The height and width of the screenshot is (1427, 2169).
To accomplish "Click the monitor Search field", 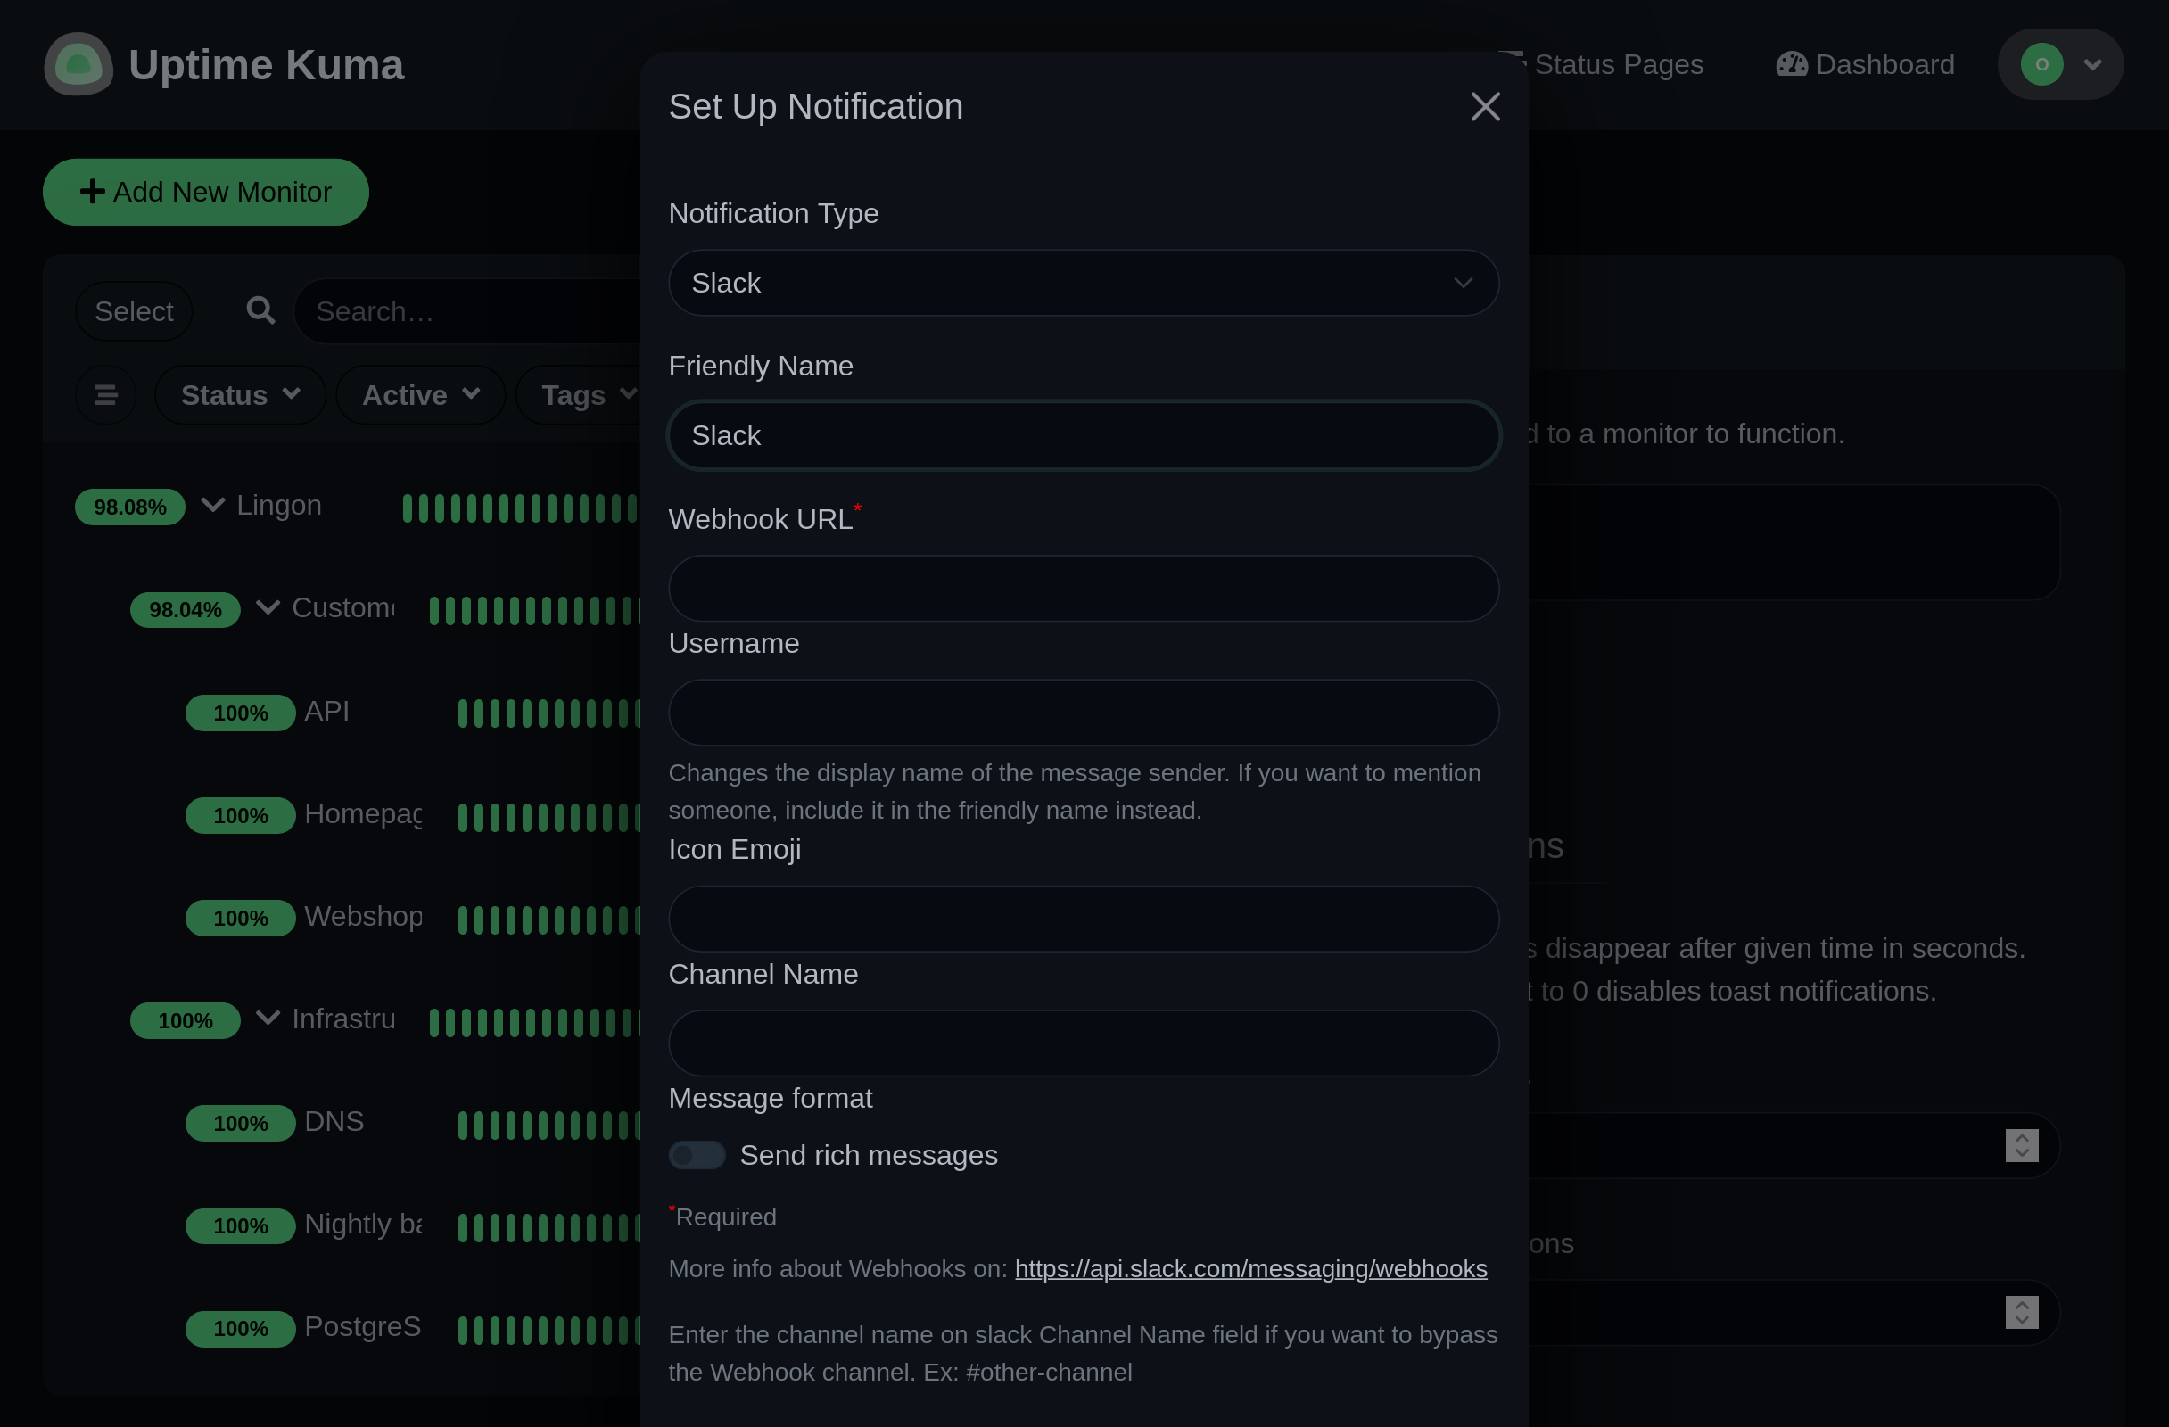I will point(469,311).
